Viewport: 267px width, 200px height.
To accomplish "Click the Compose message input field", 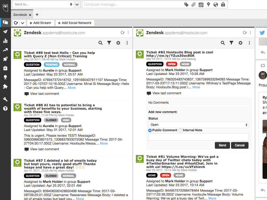I will (130, 4).
